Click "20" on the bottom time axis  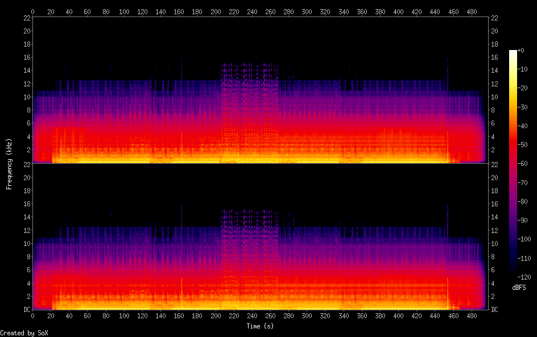[51, 316]
